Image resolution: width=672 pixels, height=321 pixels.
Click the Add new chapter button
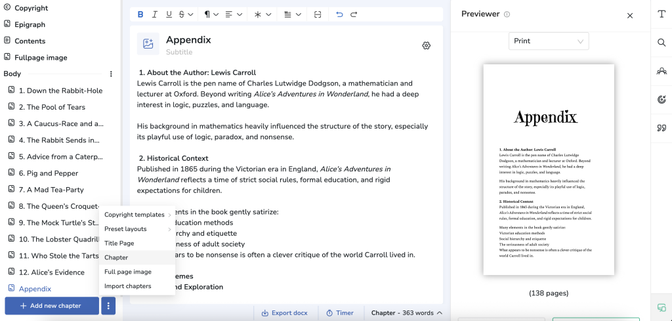(x=52, y=306)
